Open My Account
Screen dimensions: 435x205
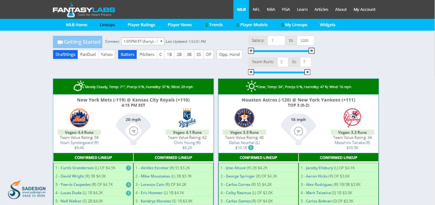coord(364,9)
